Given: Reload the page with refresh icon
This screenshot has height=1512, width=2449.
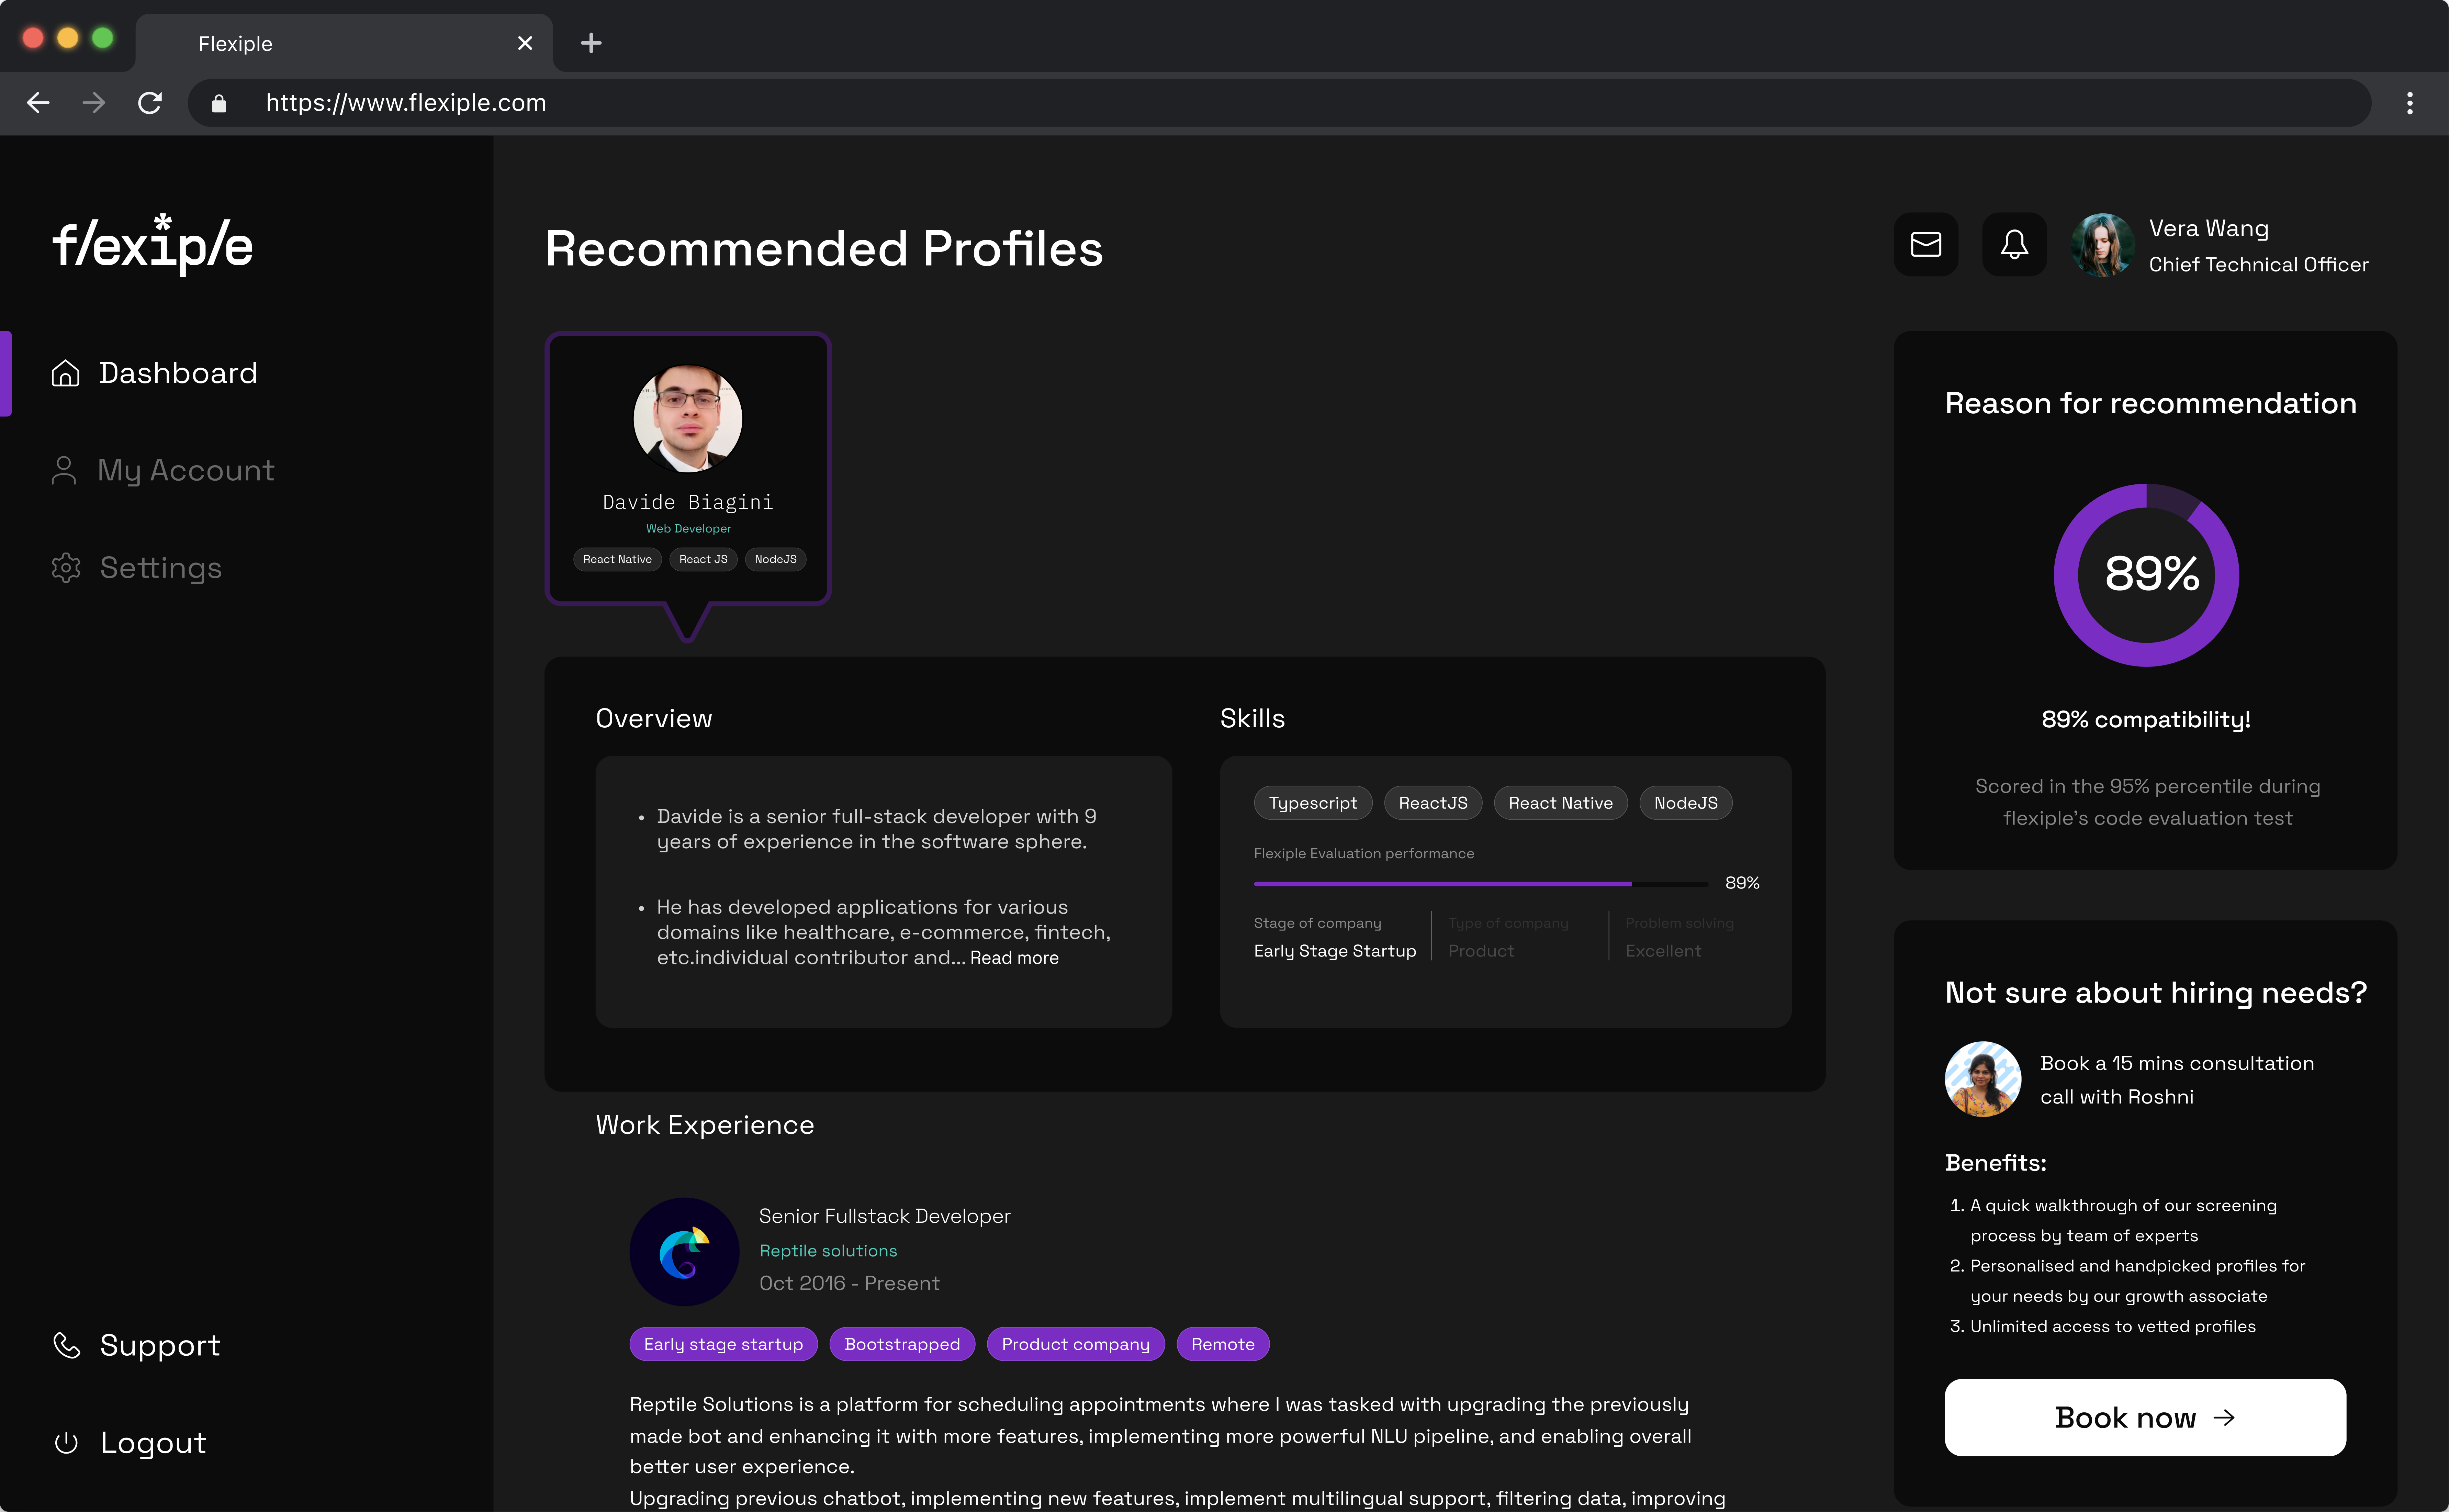Looking at the screenshot, I should [x=150, y=103].
